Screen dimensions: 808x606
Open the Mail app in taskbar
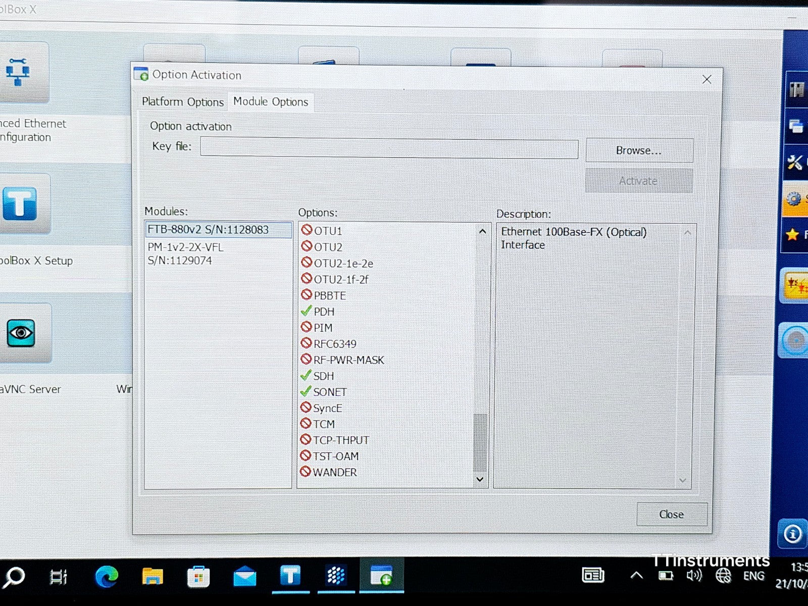244,576
